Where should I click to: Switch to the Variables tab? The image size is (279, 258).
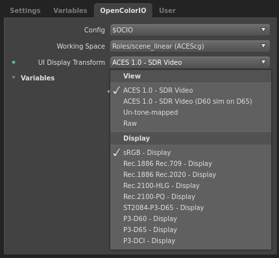tap(70, 10)
